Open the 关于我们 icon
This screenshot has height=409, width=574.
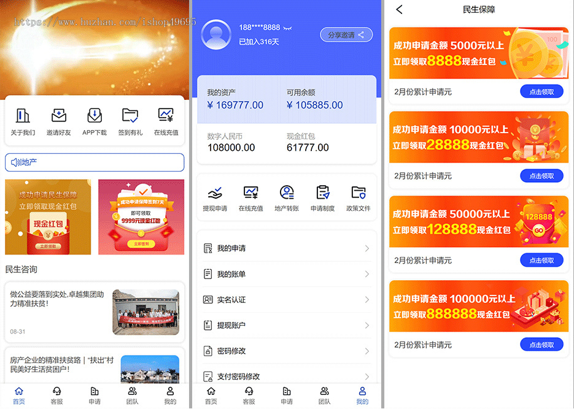23,115
